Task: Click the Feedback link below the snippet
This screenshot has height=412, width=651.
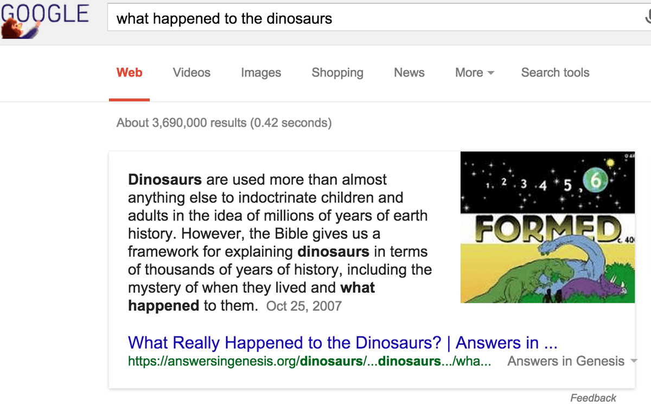Action: [593, 398]
